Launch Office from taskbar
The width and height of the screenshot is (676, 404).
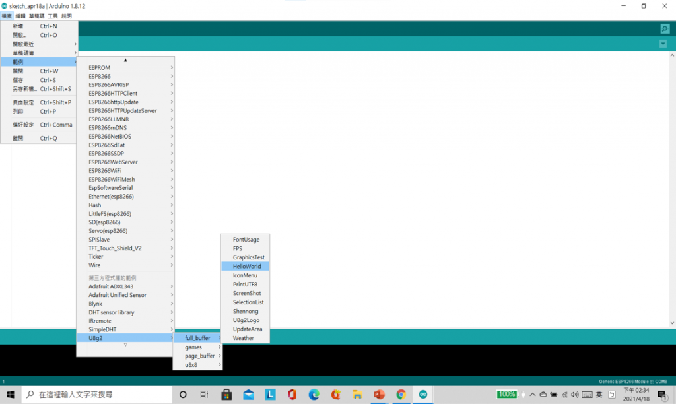click(x=292, y=395)
